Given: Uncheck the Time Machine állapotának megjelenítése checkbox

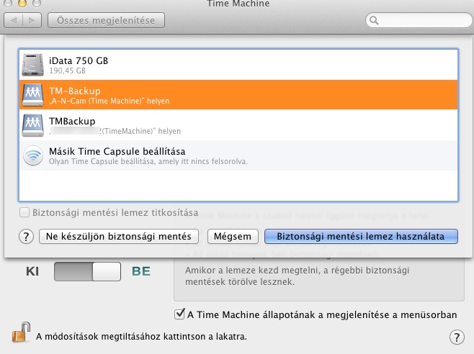Looking at the screenshot, I should [x=179, y=314].
